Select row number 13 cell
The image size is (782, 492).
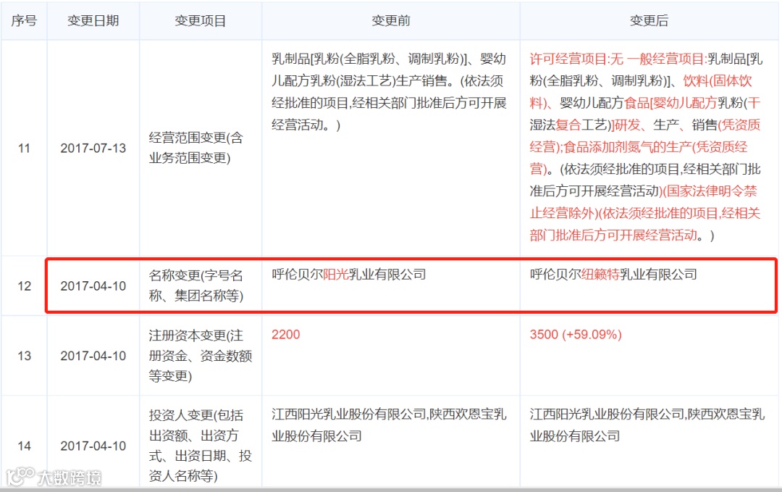pyautogui.click(x=24, y=356)
